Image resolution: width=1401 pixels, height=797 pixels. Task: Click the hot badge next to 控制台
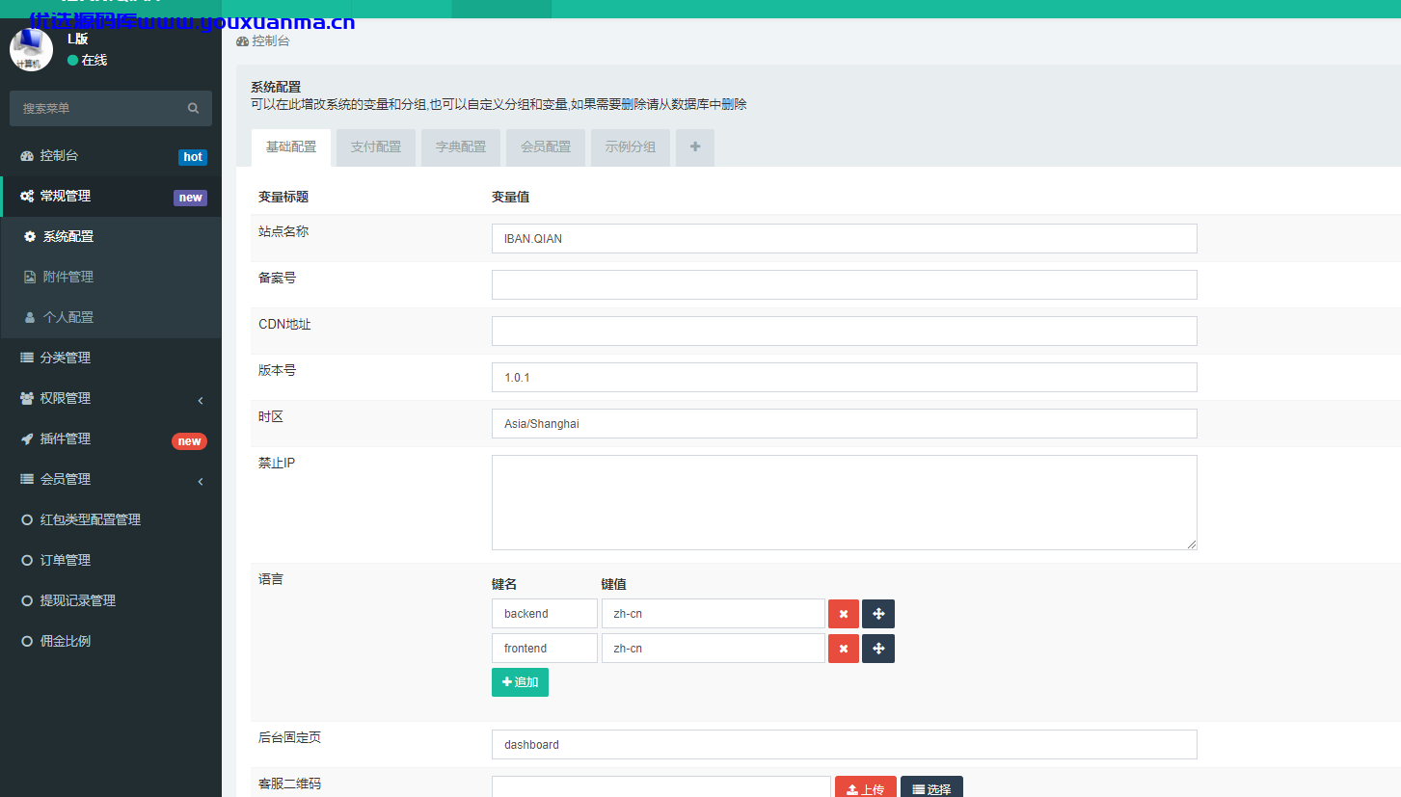(x=193, y=157)
